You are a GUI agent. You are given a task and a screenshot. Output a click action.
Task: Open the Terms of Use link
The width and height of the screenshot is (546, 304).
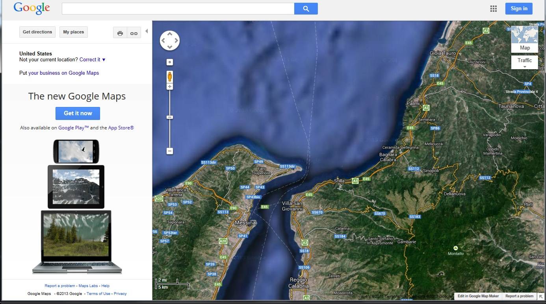(98, 294)
